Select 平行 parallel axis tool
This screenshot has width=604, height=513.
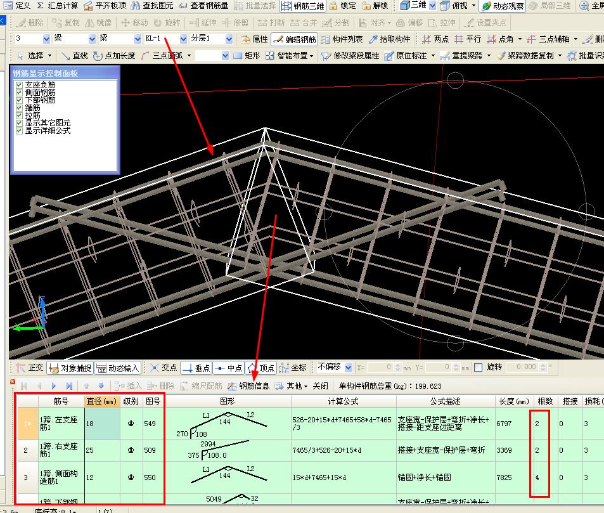click(468, 39)
